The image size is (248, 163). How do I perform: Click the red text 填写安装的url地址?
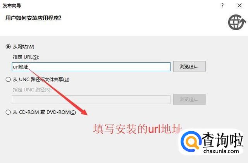[x=138, y=129]
